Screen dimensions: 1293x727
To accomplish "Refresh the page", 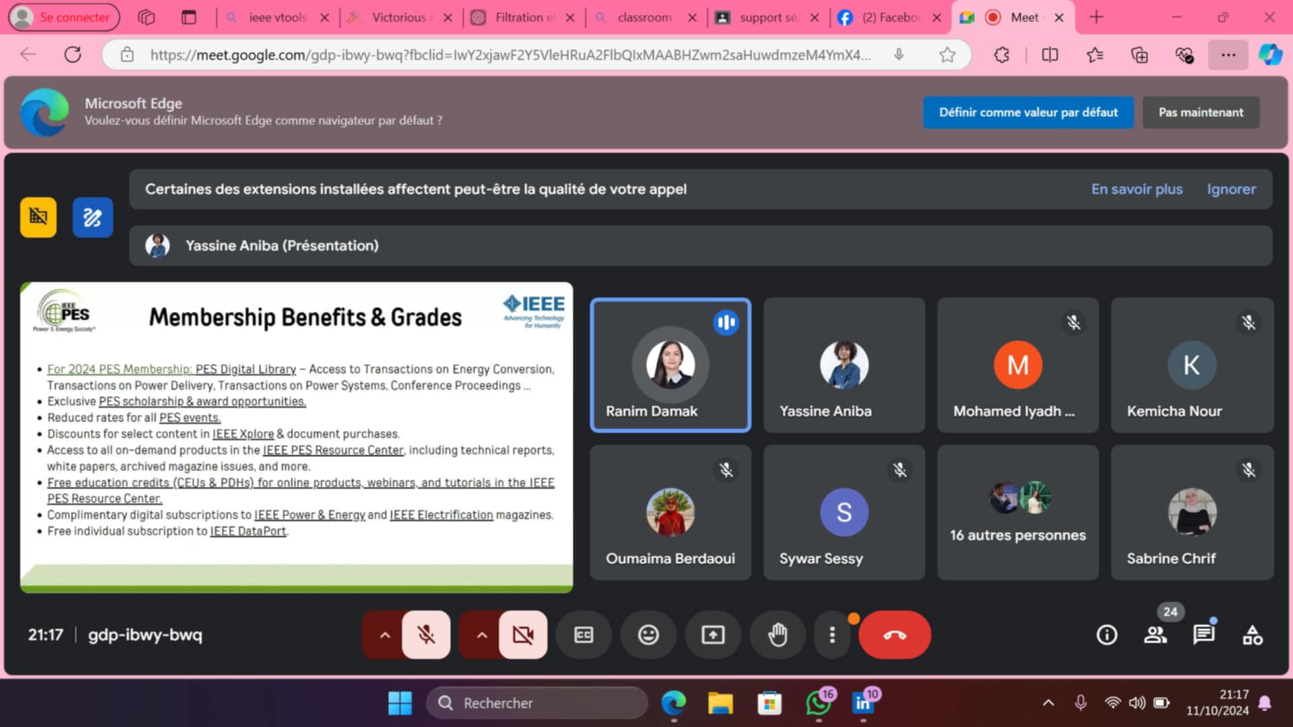I will coord(73,55).
